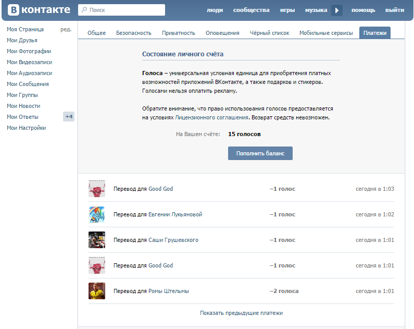Open the музыка header link

pyautogui.click(x=316, y=10)
